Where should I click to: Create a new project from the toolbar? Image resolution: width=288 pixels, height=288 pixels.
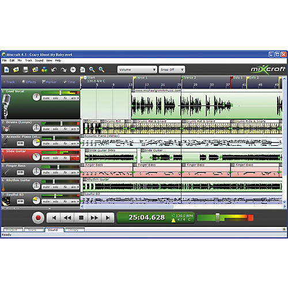[7, 70]
